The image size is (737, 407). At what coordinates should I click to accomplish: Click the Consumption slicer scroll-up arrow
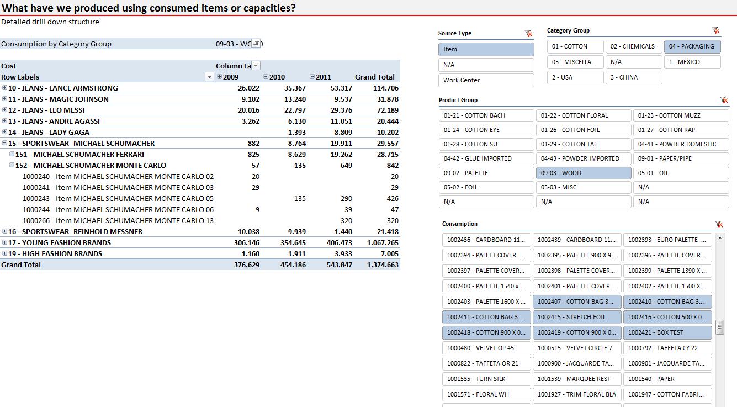(x=719, y=238)
